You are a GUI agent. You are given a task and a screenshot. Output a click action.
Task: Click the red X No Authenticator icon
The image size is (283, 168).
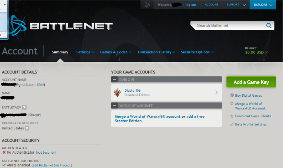(4, 153)
